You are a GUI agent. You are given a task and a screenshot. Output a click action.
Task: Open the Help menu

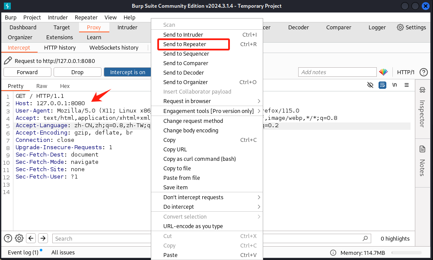point(129,17)
